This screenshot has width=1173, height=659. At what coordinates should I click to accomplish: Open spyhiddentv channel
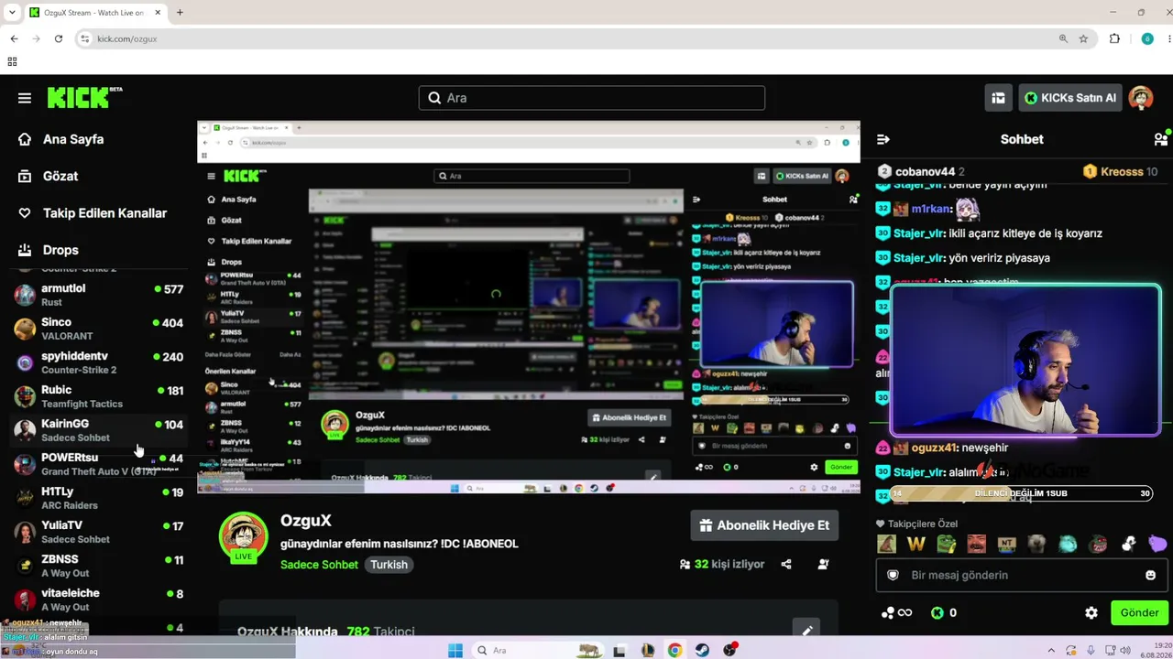click(x=99, y=362)
